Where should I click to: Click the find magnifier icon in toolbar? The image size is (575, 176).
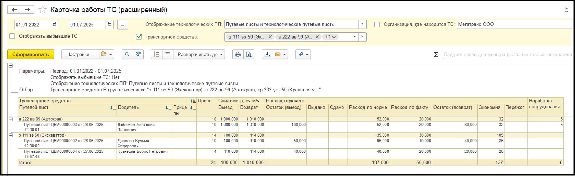tap(127, 54)
